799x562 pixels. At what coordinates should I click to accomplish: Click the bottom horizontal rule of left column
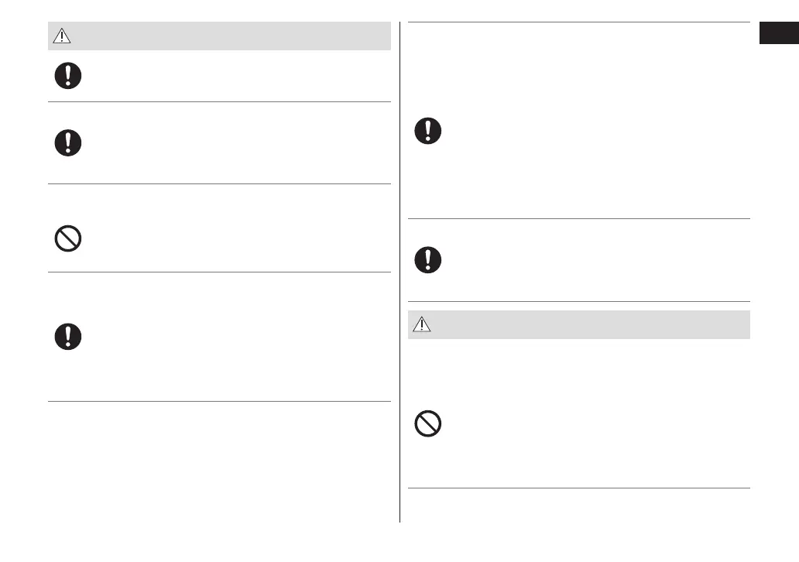[x=219, y=401]
